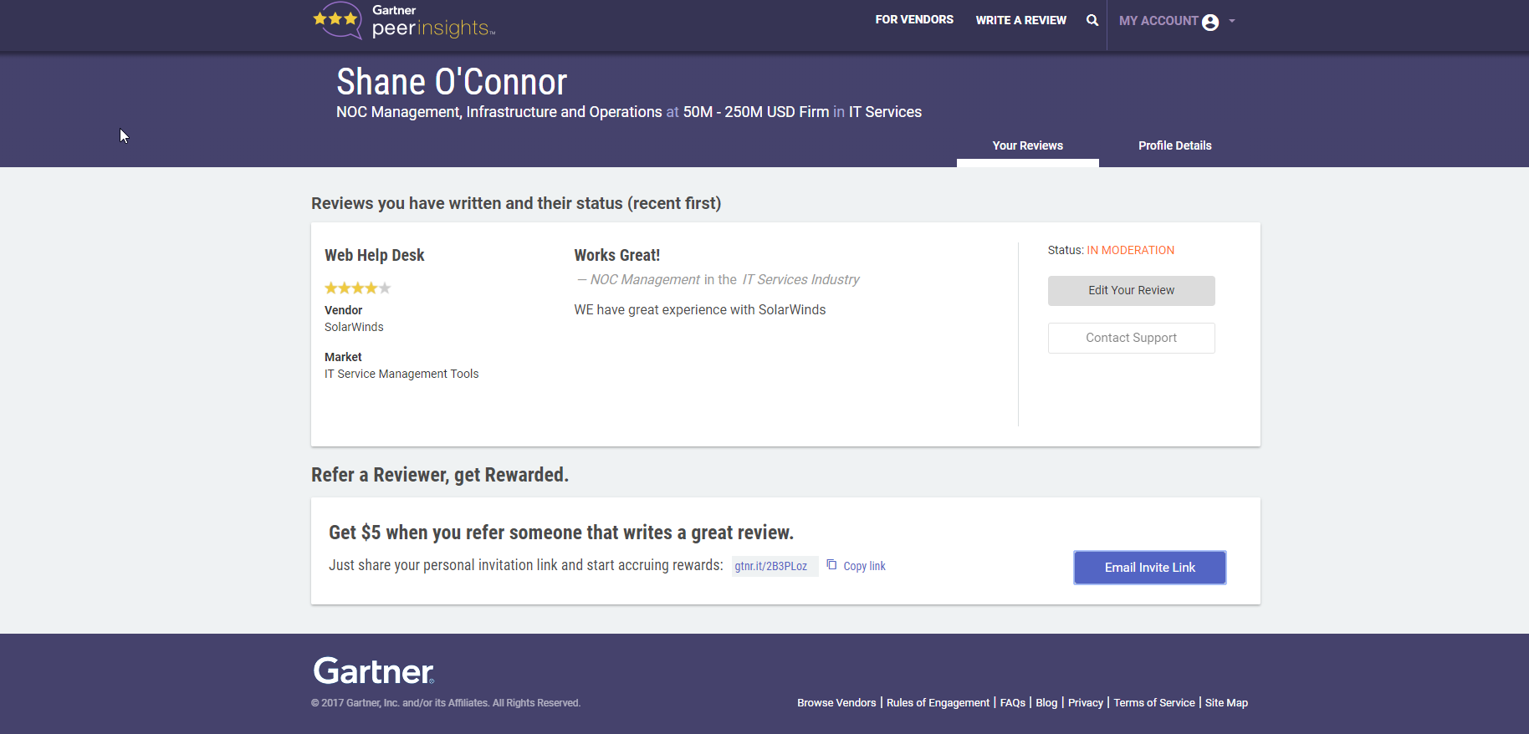Open the FAQs footer link

[1012, 703]
